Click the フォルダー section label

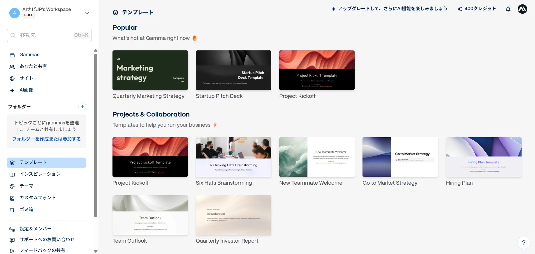click(x=19, y=107)
